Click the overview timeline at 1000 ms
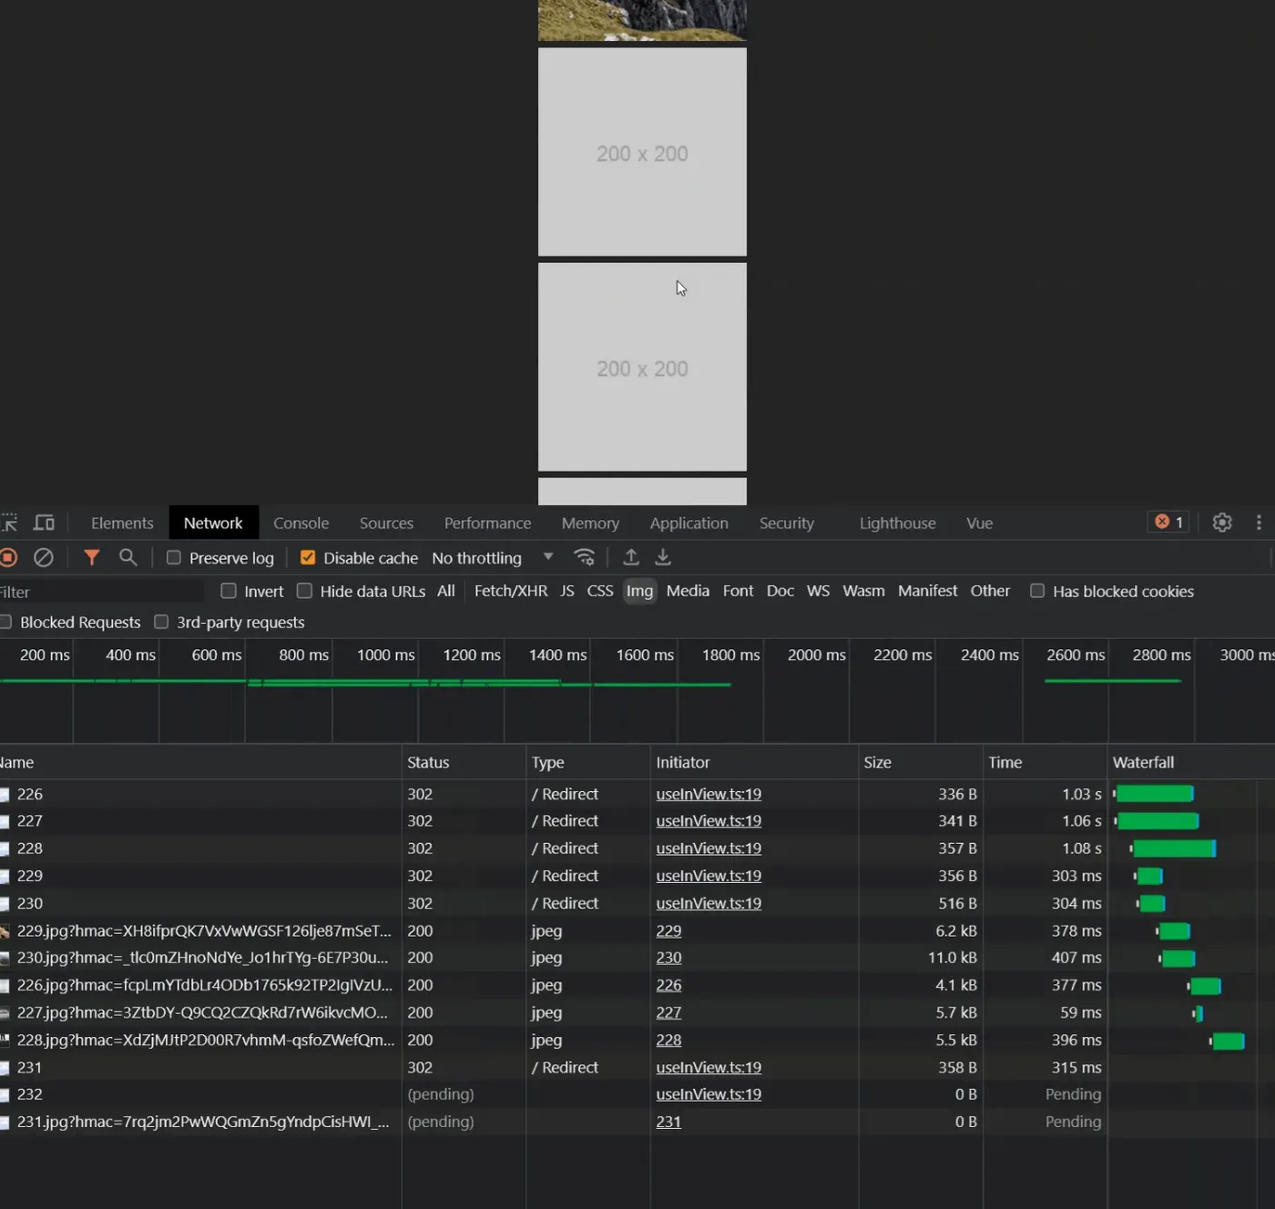The height and width of the screenshot is (1209, 1275). [x=385, y=655]
